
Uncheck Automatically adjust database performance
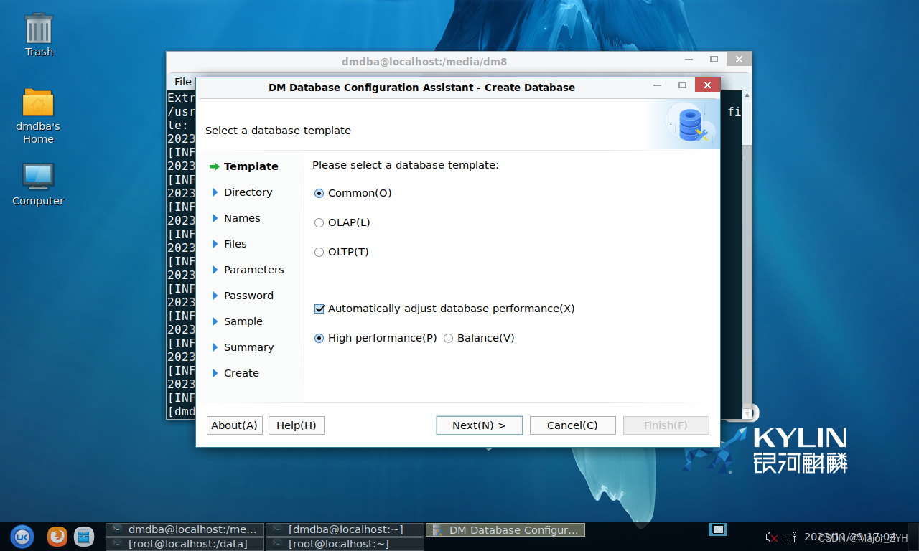pos(319,309)
